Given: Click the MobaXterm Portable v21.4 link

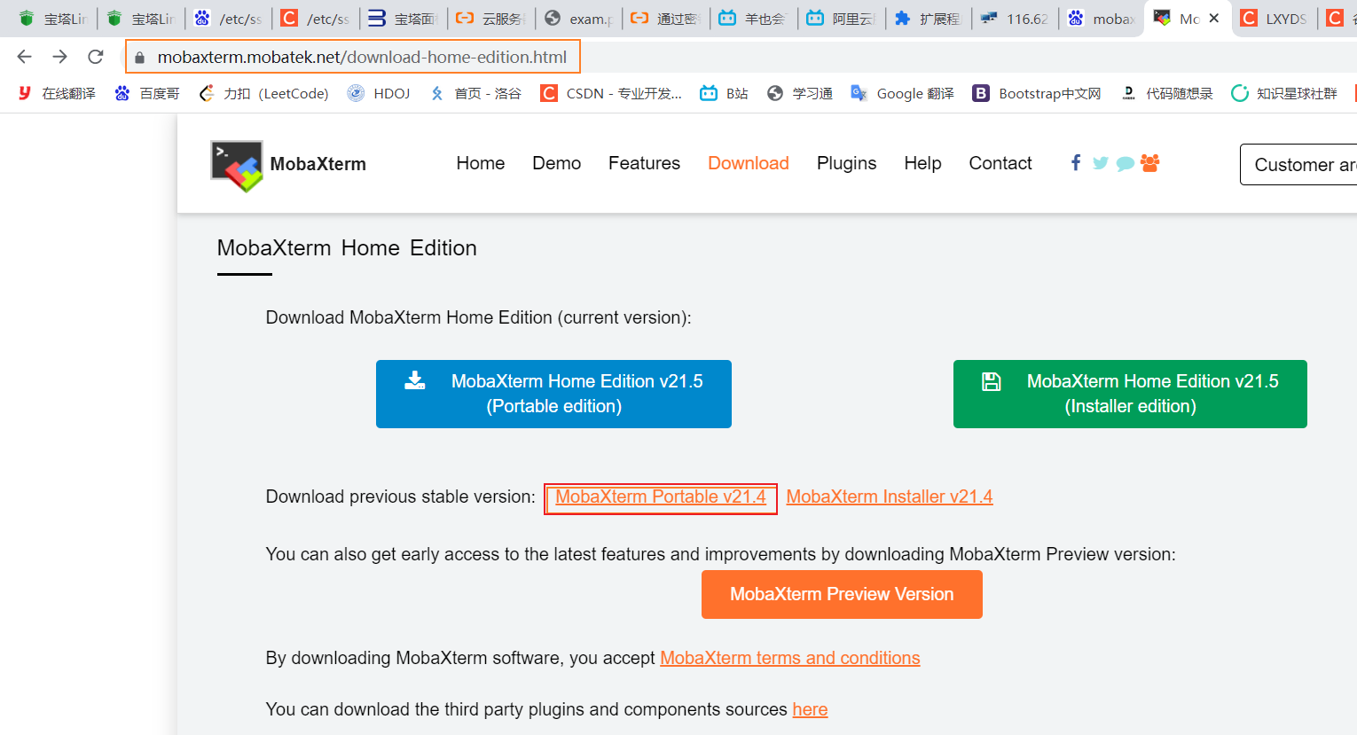Looking at the screenshot, I should (x=661, y=497).
